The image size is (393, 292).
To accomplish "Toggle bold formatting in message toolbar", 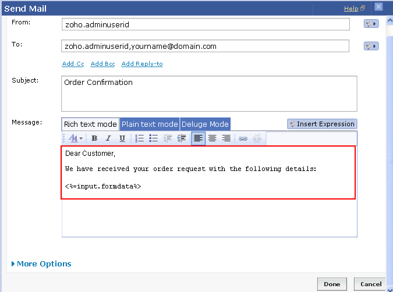I will coord(94,138).
